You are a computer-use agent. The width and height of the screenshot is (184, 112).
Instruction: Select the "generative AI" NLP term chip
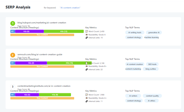[x=154, y=33]
